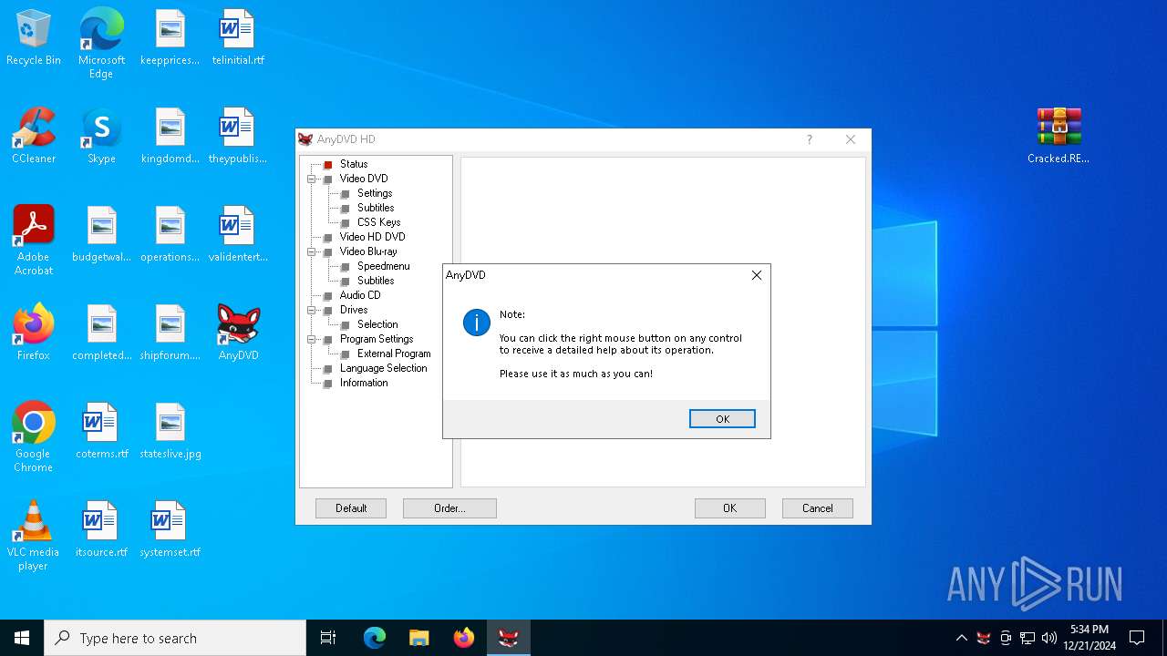Viewport: 1167px width, 656px height.
Task: Open the Recycle Bin desktop icon
Action: pyautogui.click(x=34, y=38)
